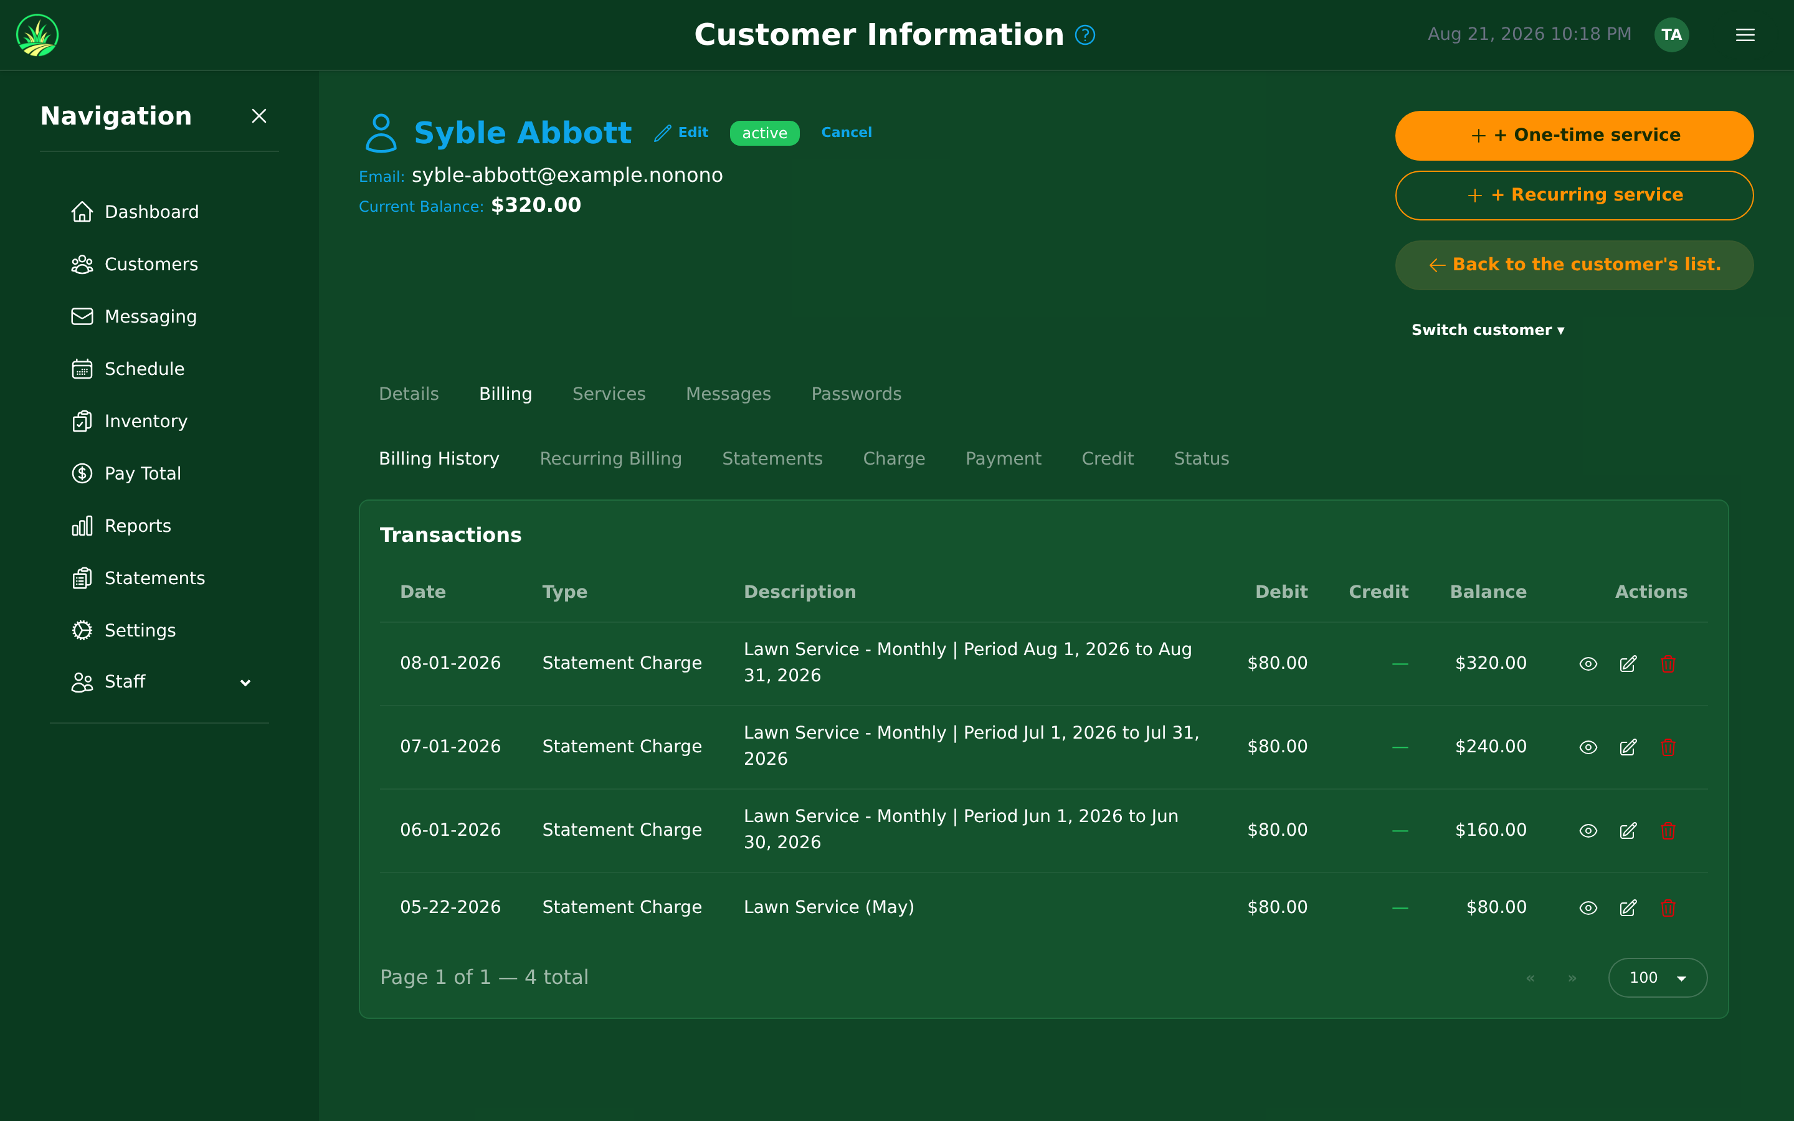
Task: Open Reports in the sidebar
Action: pos(121,526)
